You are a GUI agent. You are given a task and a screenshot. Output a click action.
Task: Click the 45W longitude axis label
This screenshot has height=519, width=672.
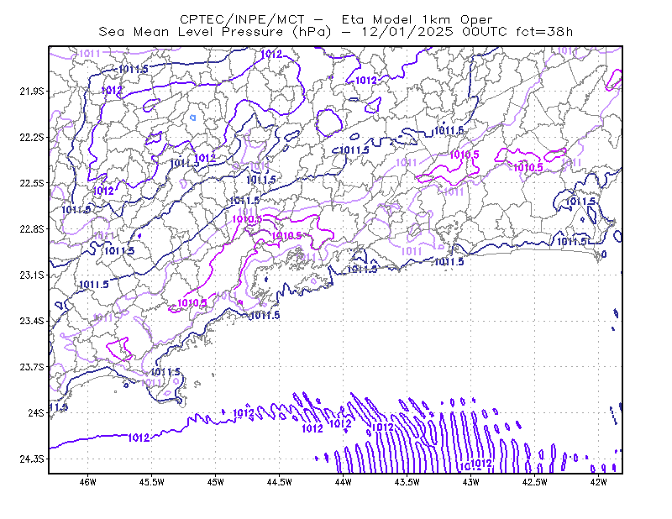coord(216,482)
